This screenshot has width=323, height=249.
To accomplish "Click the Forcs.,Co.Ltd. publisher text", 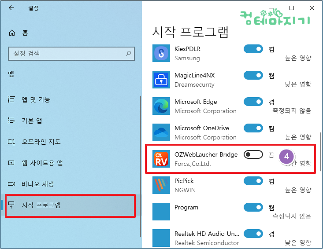I will click(193, 164).
